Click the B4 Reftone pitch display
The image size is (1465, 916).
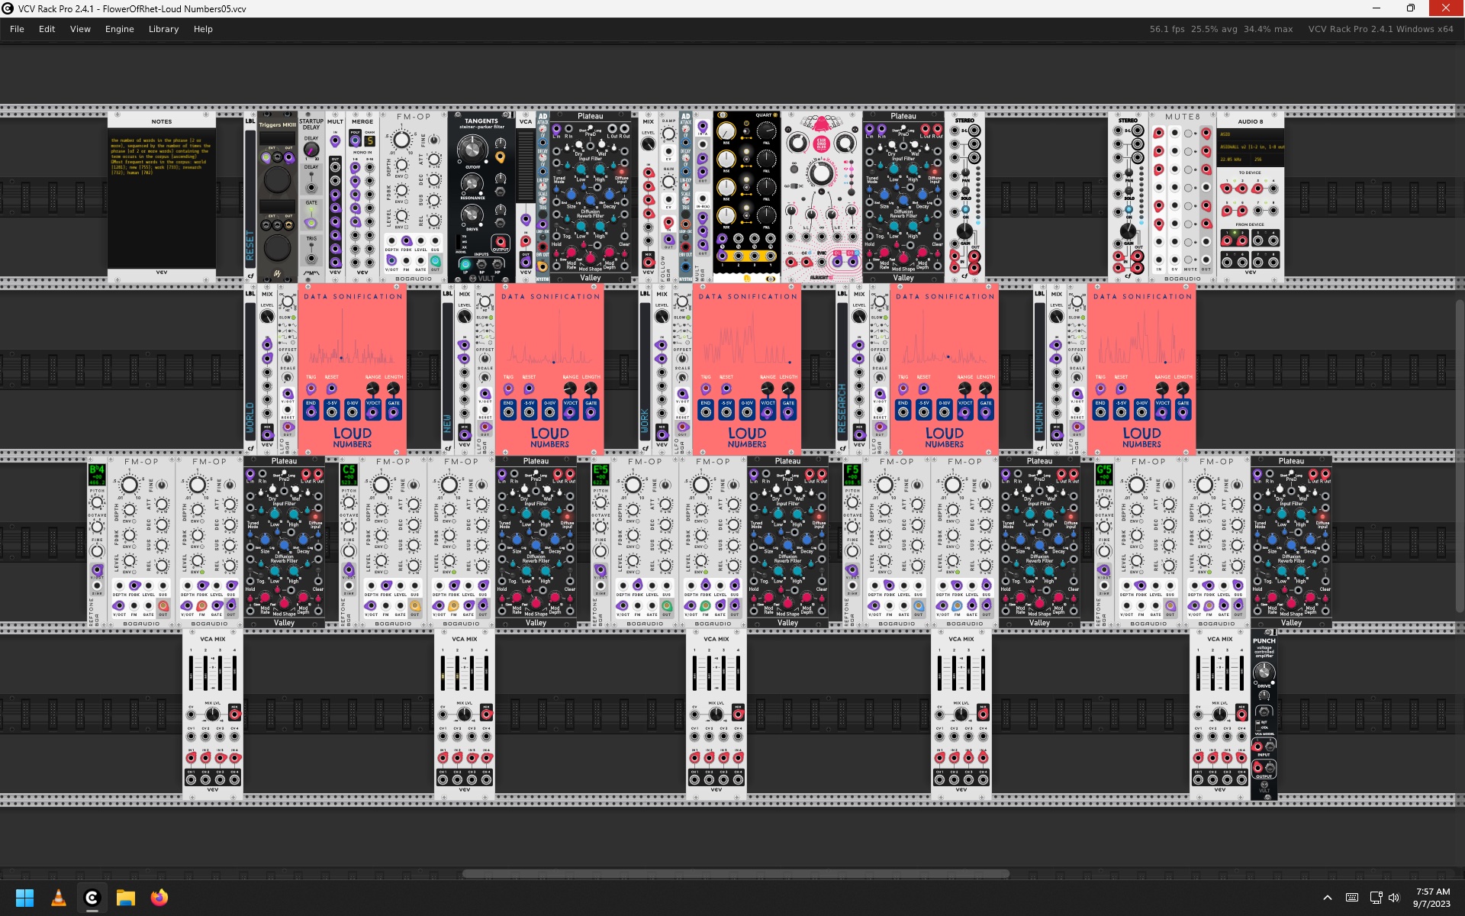97,473
